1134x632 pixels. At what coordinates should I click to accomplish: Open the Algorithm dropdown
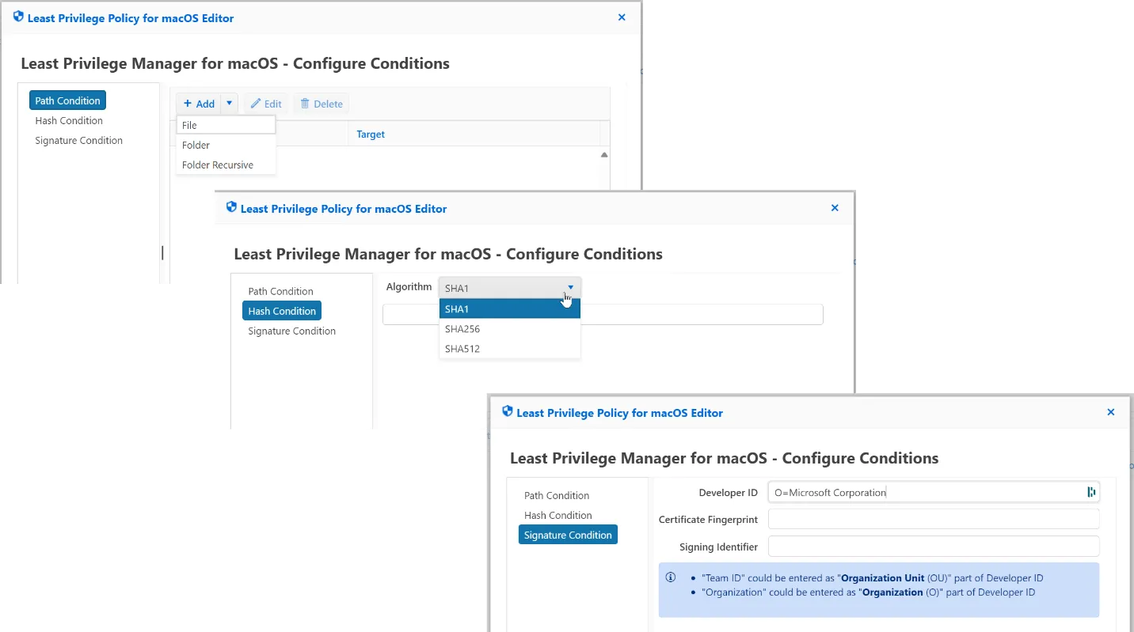pos(509,288)
